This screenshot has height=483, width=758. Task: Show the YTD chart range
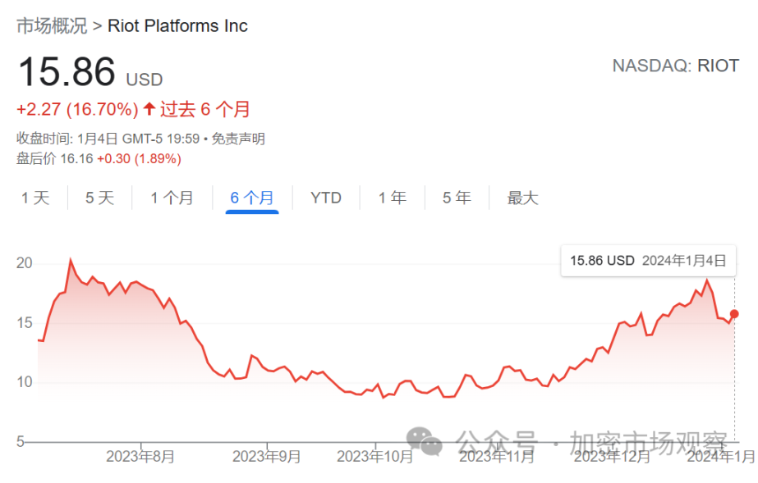coord(326,198)
